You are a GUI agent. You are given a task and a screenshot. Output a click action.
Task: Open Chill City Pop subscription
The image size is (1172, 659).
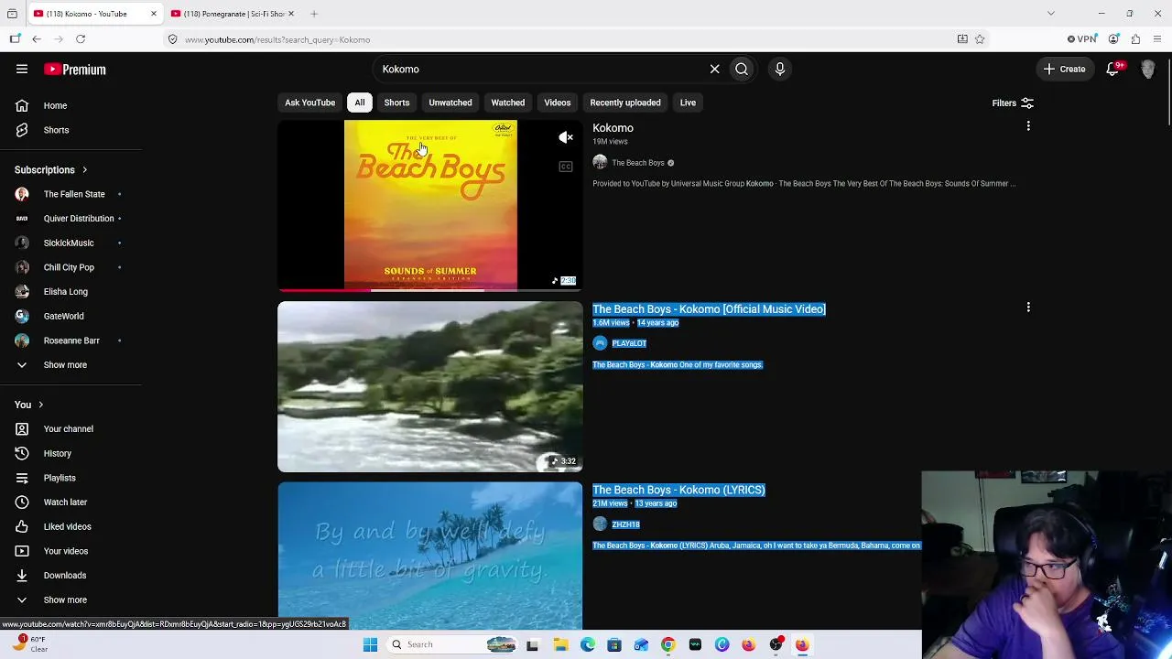[x=71, y=267]
